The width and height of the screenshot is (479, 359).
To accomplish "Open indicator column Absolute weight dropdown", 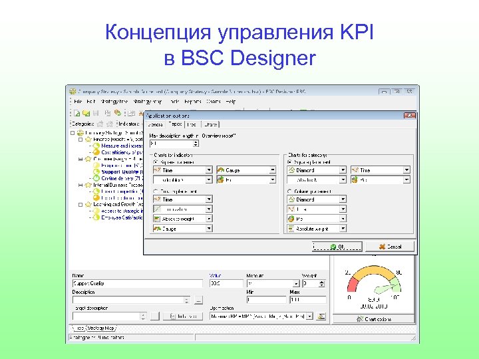I will tap(209, 219).
